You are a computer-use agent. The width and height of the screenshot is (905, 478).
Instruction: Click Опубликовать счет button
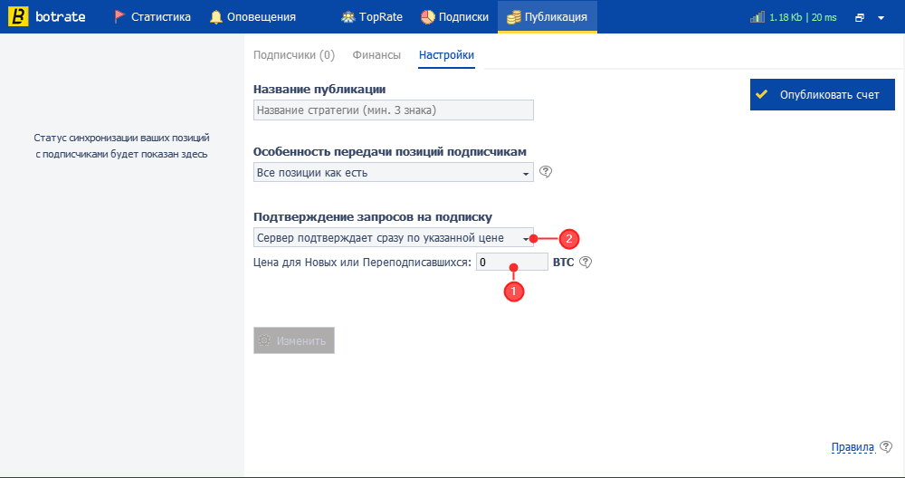point(822,95)
